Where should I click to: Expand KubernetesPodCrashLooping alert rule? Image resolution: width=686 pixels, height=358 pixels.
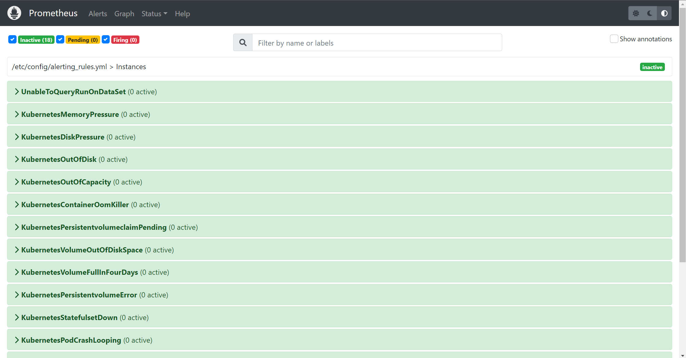pyautogui.click(x=339, y=340)
